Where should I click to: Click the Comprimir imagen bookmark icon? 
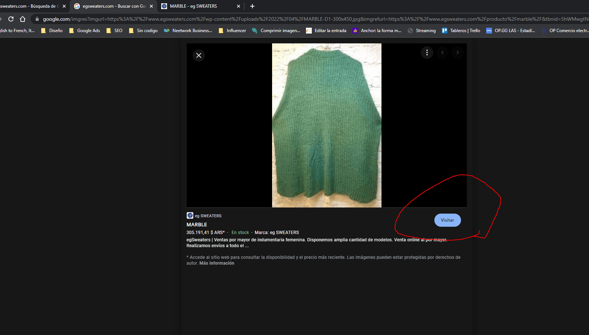(255, 31)
